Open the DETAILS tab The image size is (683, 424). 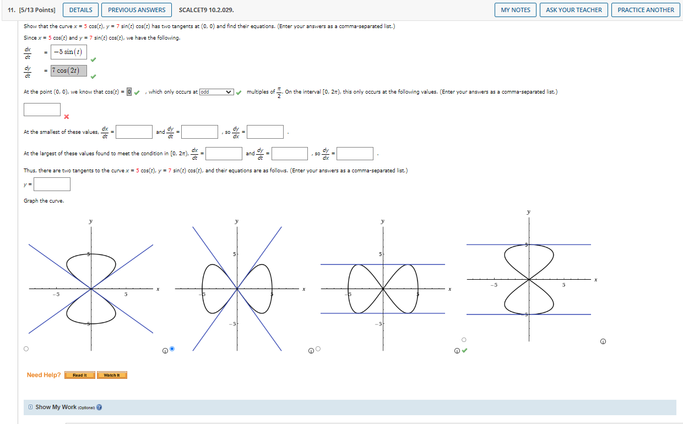click(x=80, y=10)
